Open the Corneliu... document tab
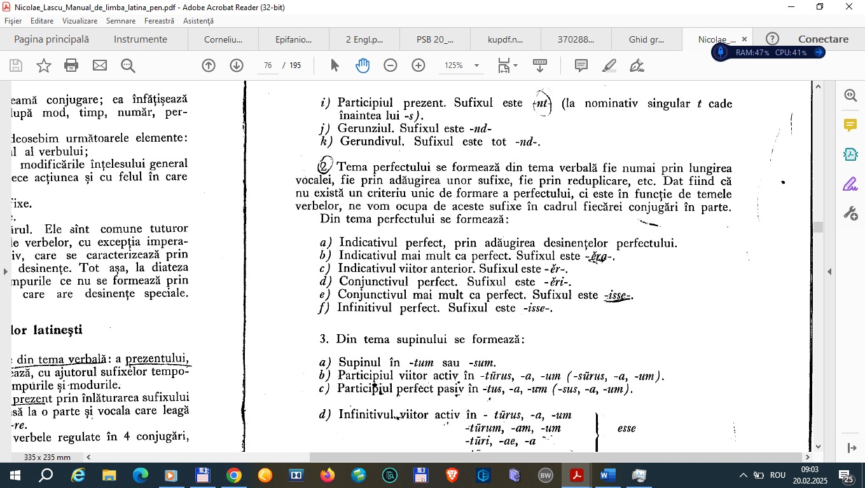The width and height of the screenshot is (865, 488). [223, 39]
